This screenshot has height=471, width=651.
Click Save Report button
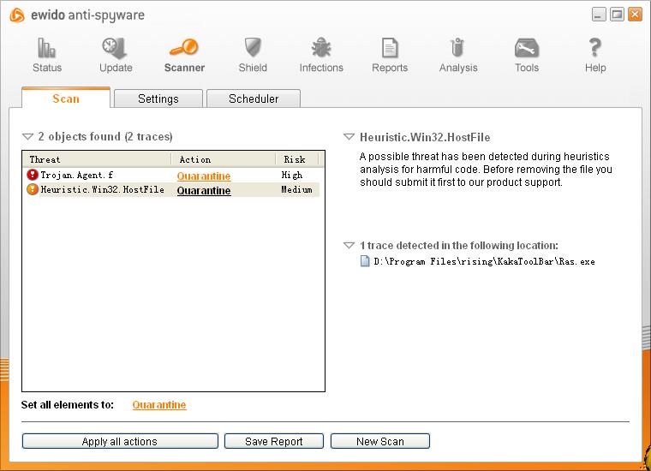(274, 441)
